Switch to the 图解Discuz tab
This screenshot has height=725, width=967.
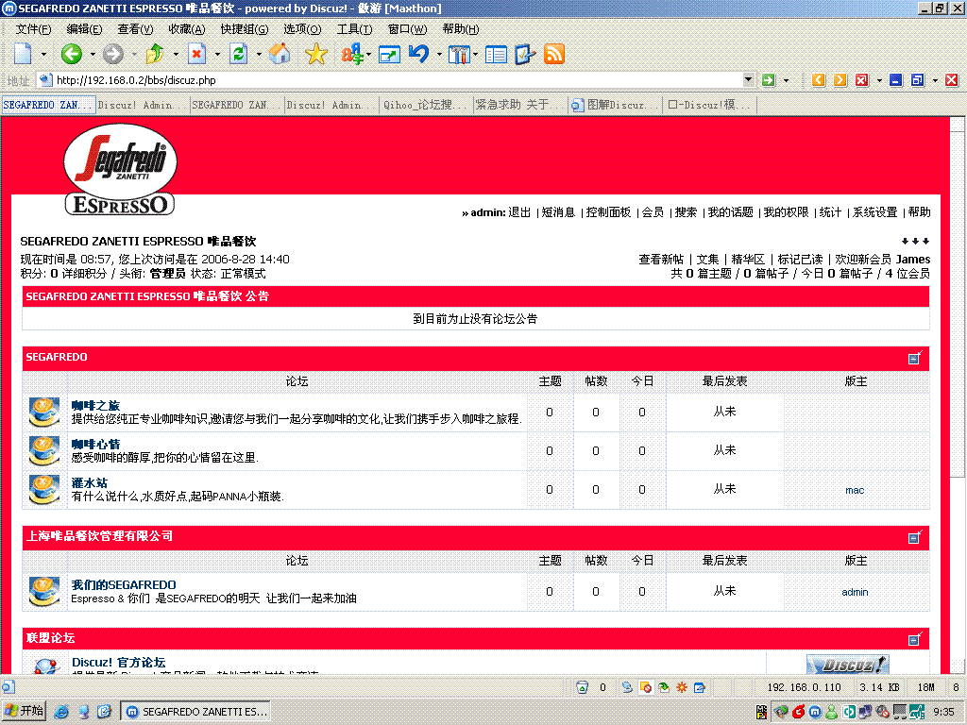[x=614, y=105]
